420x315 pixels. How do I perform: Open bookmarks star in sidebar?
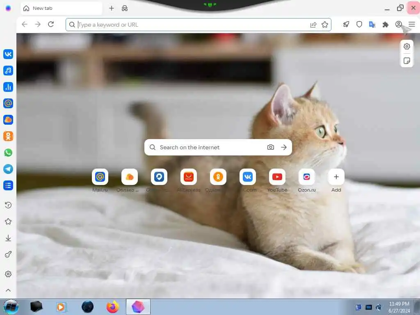[x=8, y=221]
